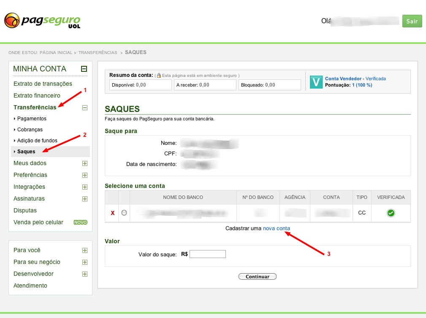Expand the Meus dados section

[85, 163]
